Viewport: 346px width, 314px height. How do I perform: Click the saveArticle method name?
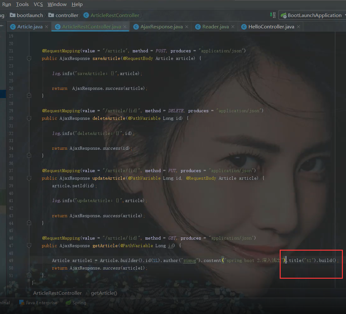click(x=106, y=58)
